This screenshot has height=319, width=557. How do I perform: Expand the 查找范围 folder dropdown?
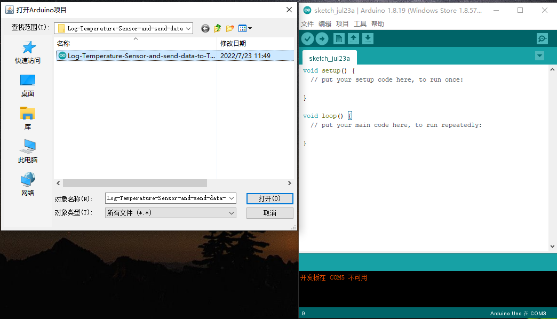coord(188,28)
